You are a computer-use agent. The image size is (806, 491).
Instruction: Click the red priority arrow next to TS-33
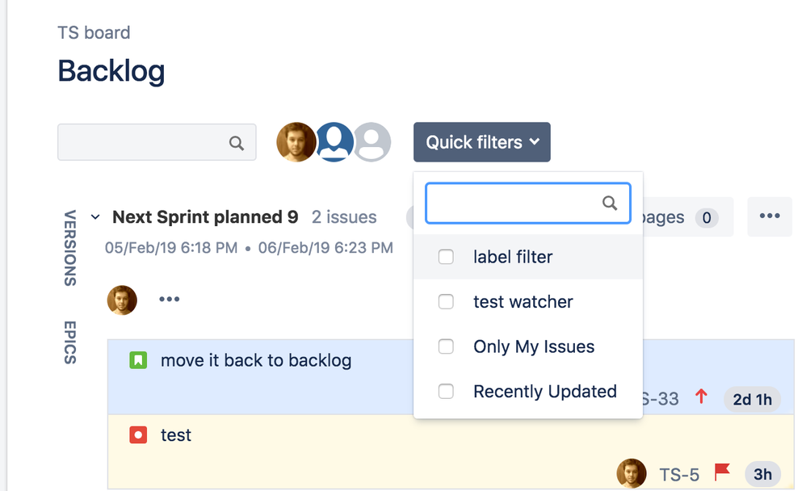tap(701, 397)
